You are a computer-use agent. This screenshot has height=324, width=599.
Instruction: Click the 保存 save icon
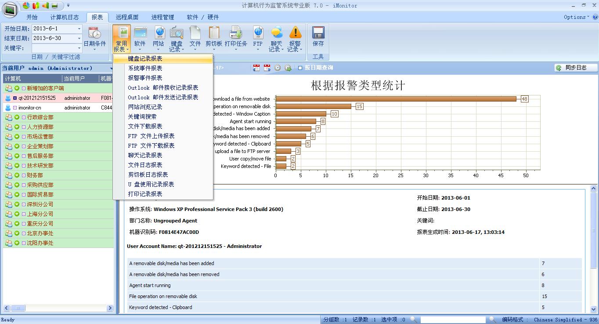(318, 37)
